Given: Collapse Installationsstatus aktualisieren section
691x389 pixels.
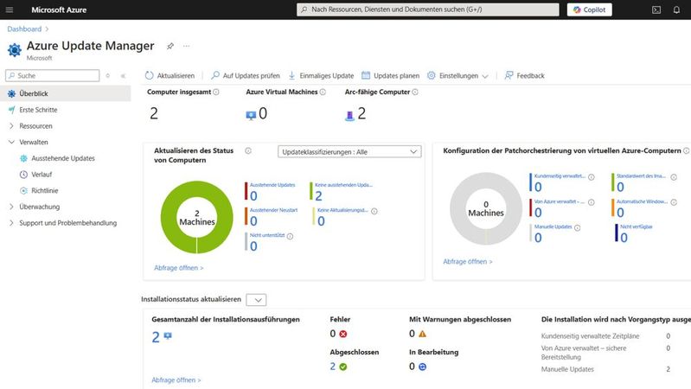Looking at the screenshot, I should 256,300.
